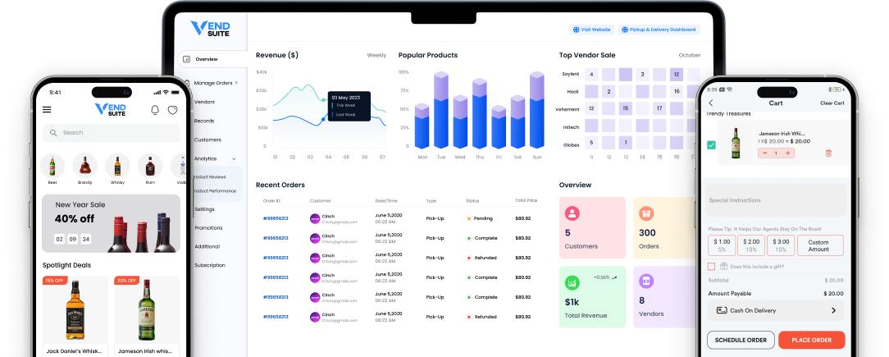Select the $2.00 10% tip option

click(x=750, y=245)
